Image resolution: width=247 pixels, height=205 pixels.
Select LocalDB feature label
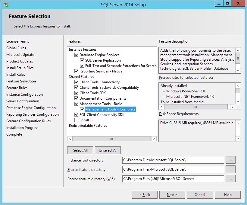pos(86,120)
